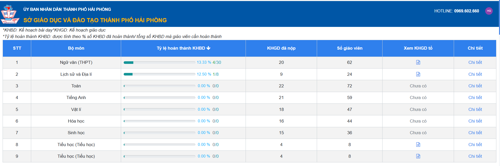Open the KHGD document icon for Lịch sử và Địa lí

tap(418, 74)
